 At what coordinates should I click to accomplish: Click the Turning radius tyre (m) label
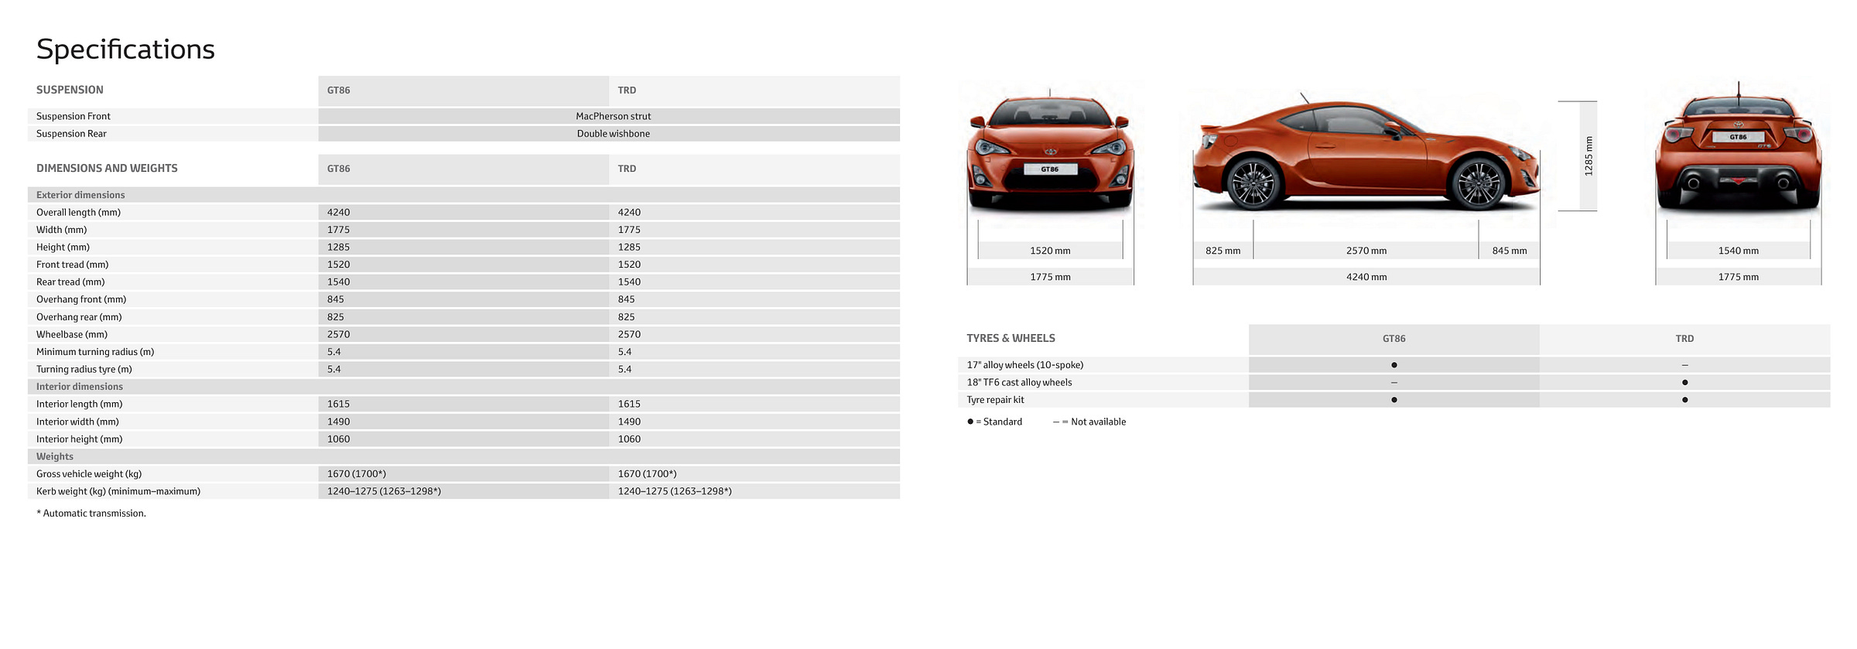tap(84, 370)
